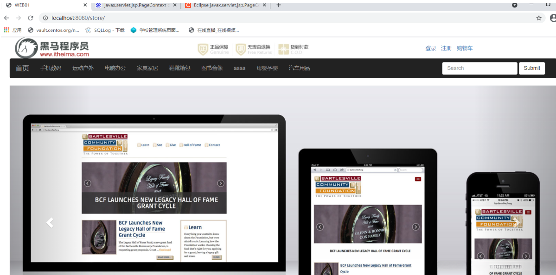This screenshot has width=556, height=275.
Task: Open the Chrome profile avatar icon
Action: point(553,18)
